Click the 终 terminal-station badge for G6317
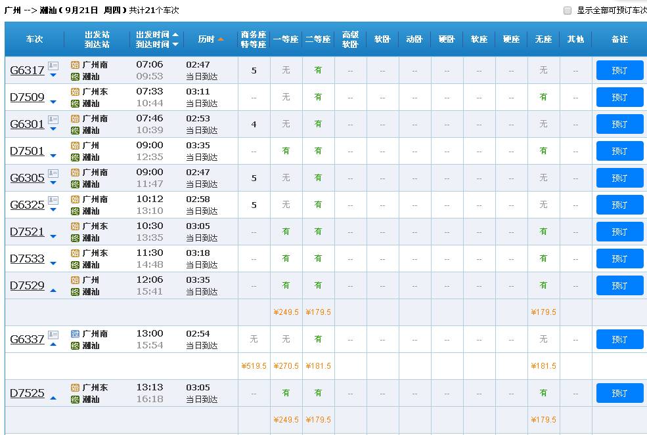Screen dimensions: 647x435 tap(74, 76)
